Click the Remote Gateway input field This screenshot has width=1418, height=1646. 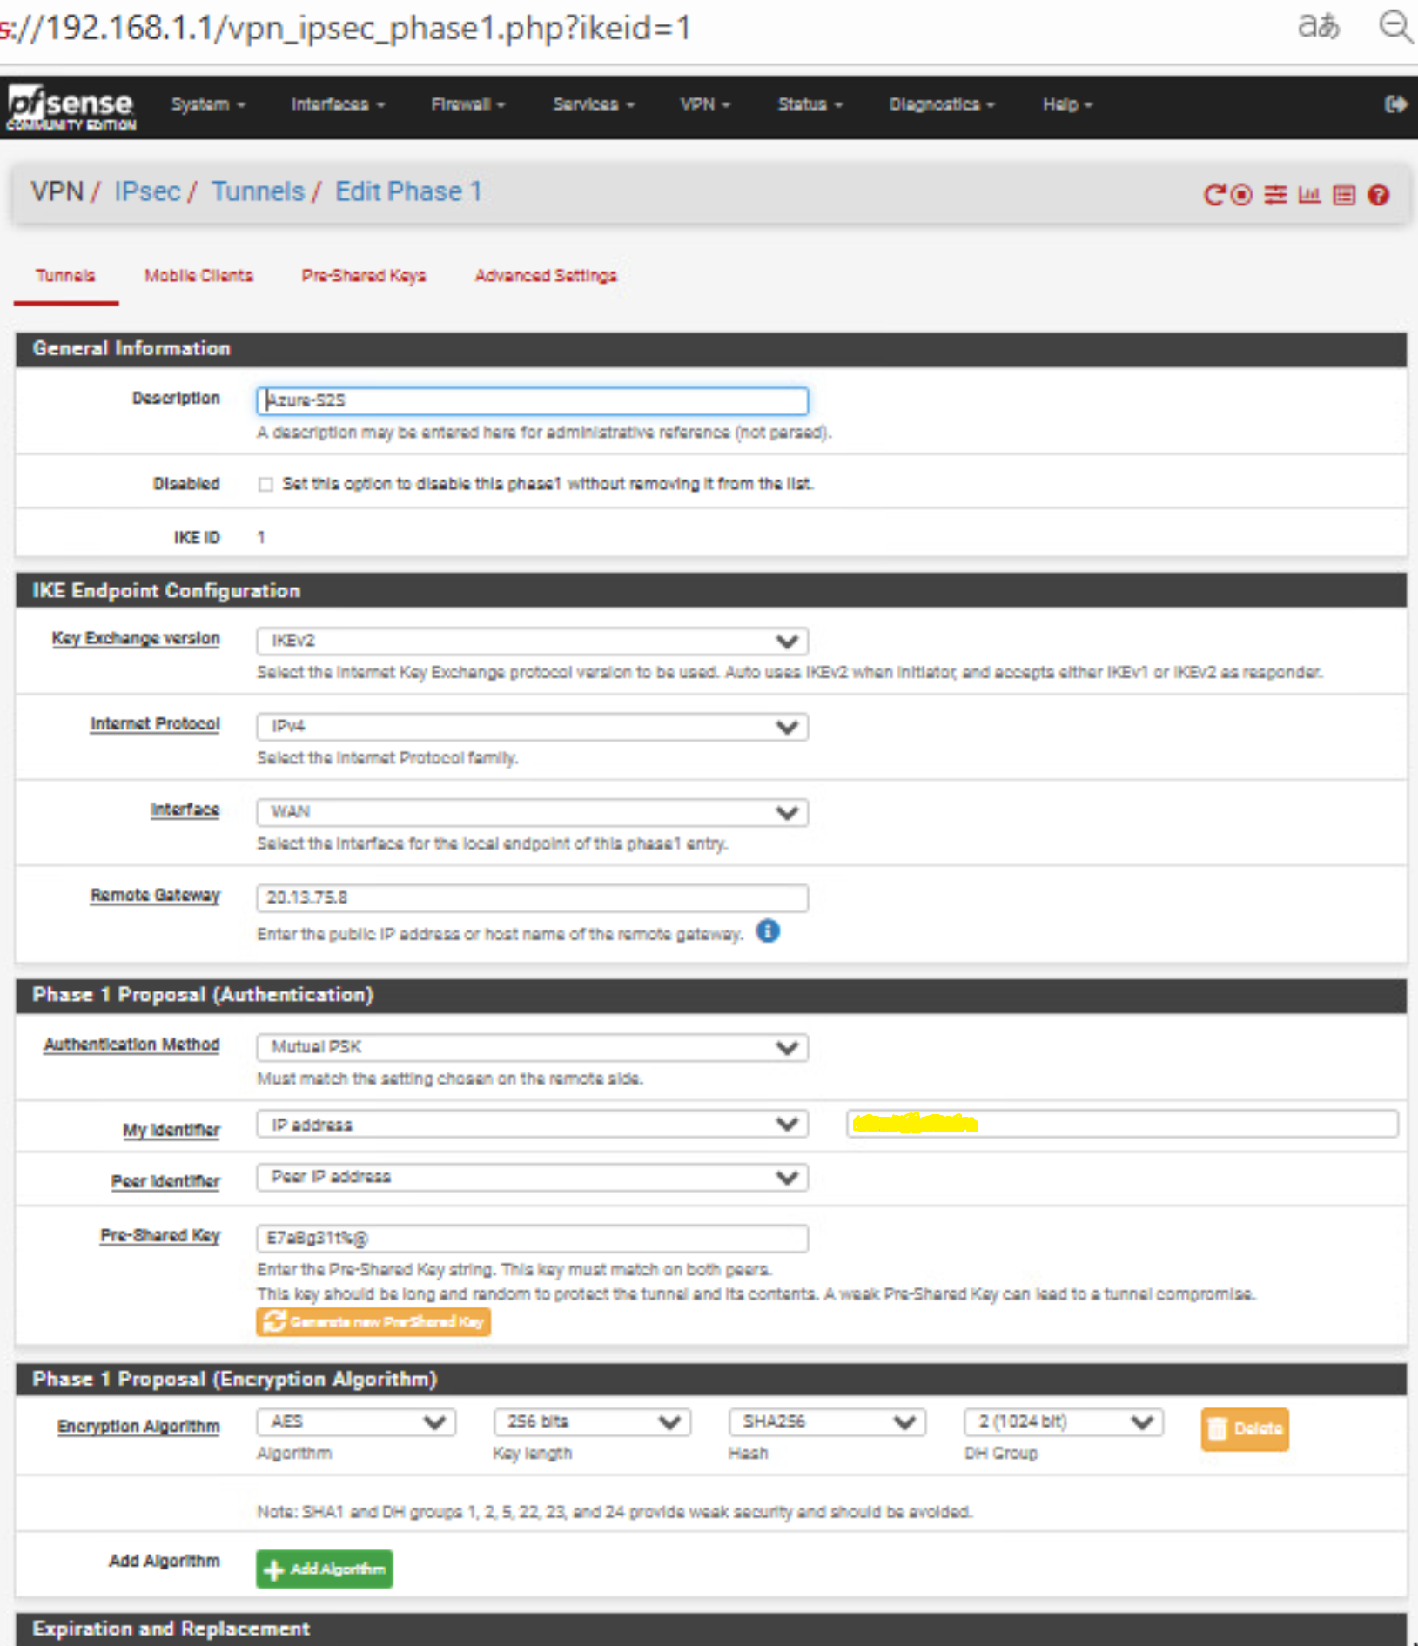click(x=532, y=897)
